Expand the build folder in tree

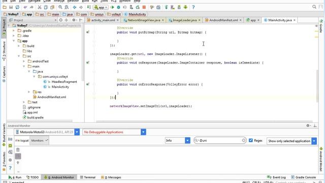[x=19, y=46]
